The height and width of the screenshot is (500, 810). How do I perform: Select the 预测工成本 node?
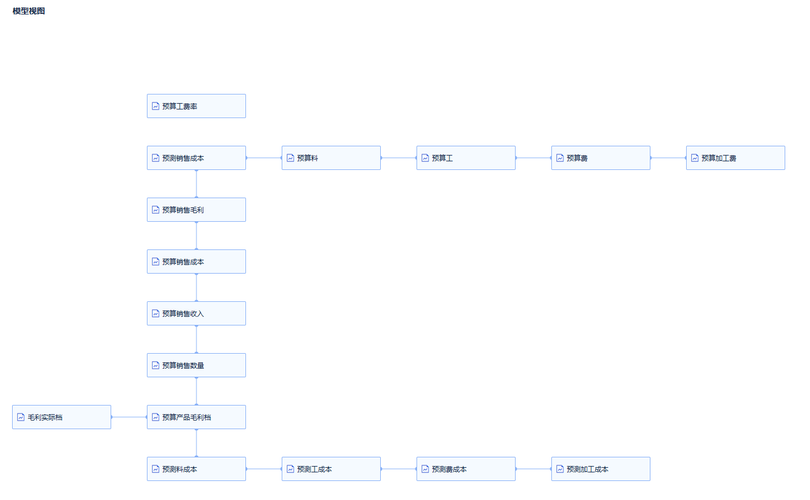point(331,469)
